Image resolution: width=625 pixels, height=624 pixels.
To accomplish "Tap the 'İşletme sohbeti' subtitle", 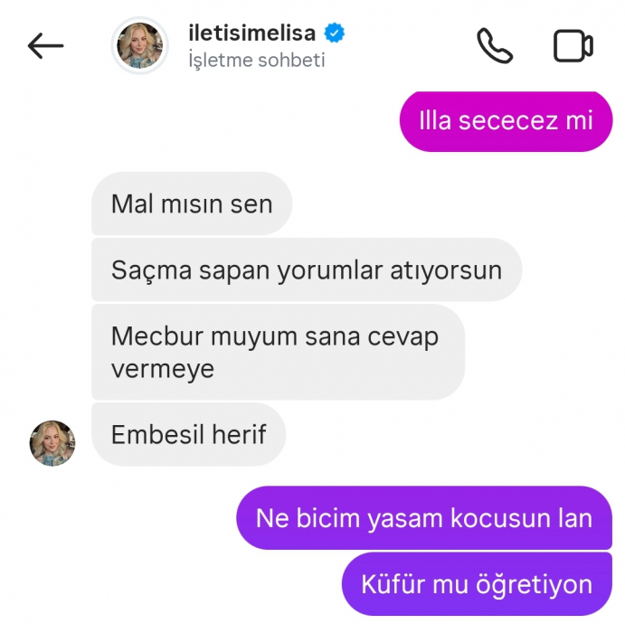I will point(257,61).
